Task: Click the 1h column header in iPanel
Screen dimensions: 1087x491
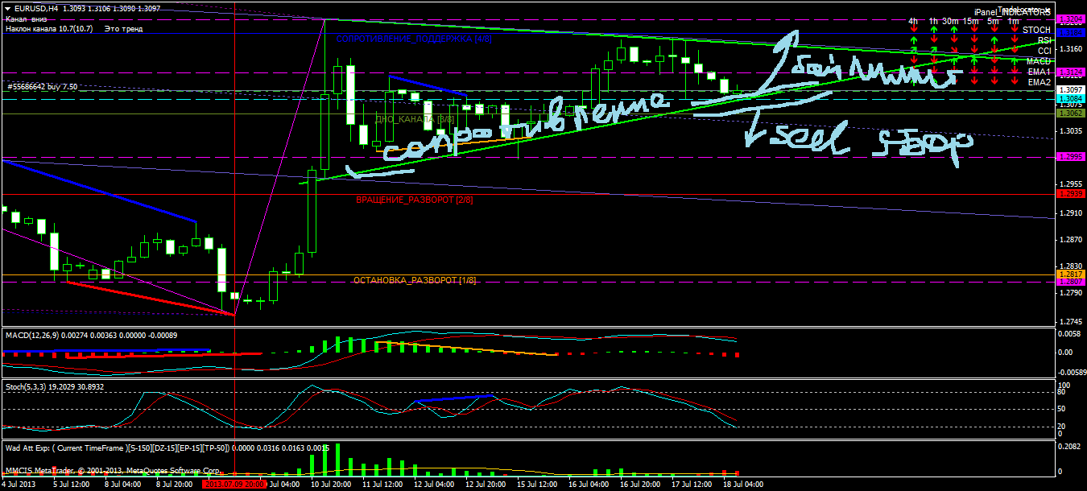Action: pos(933,21)
